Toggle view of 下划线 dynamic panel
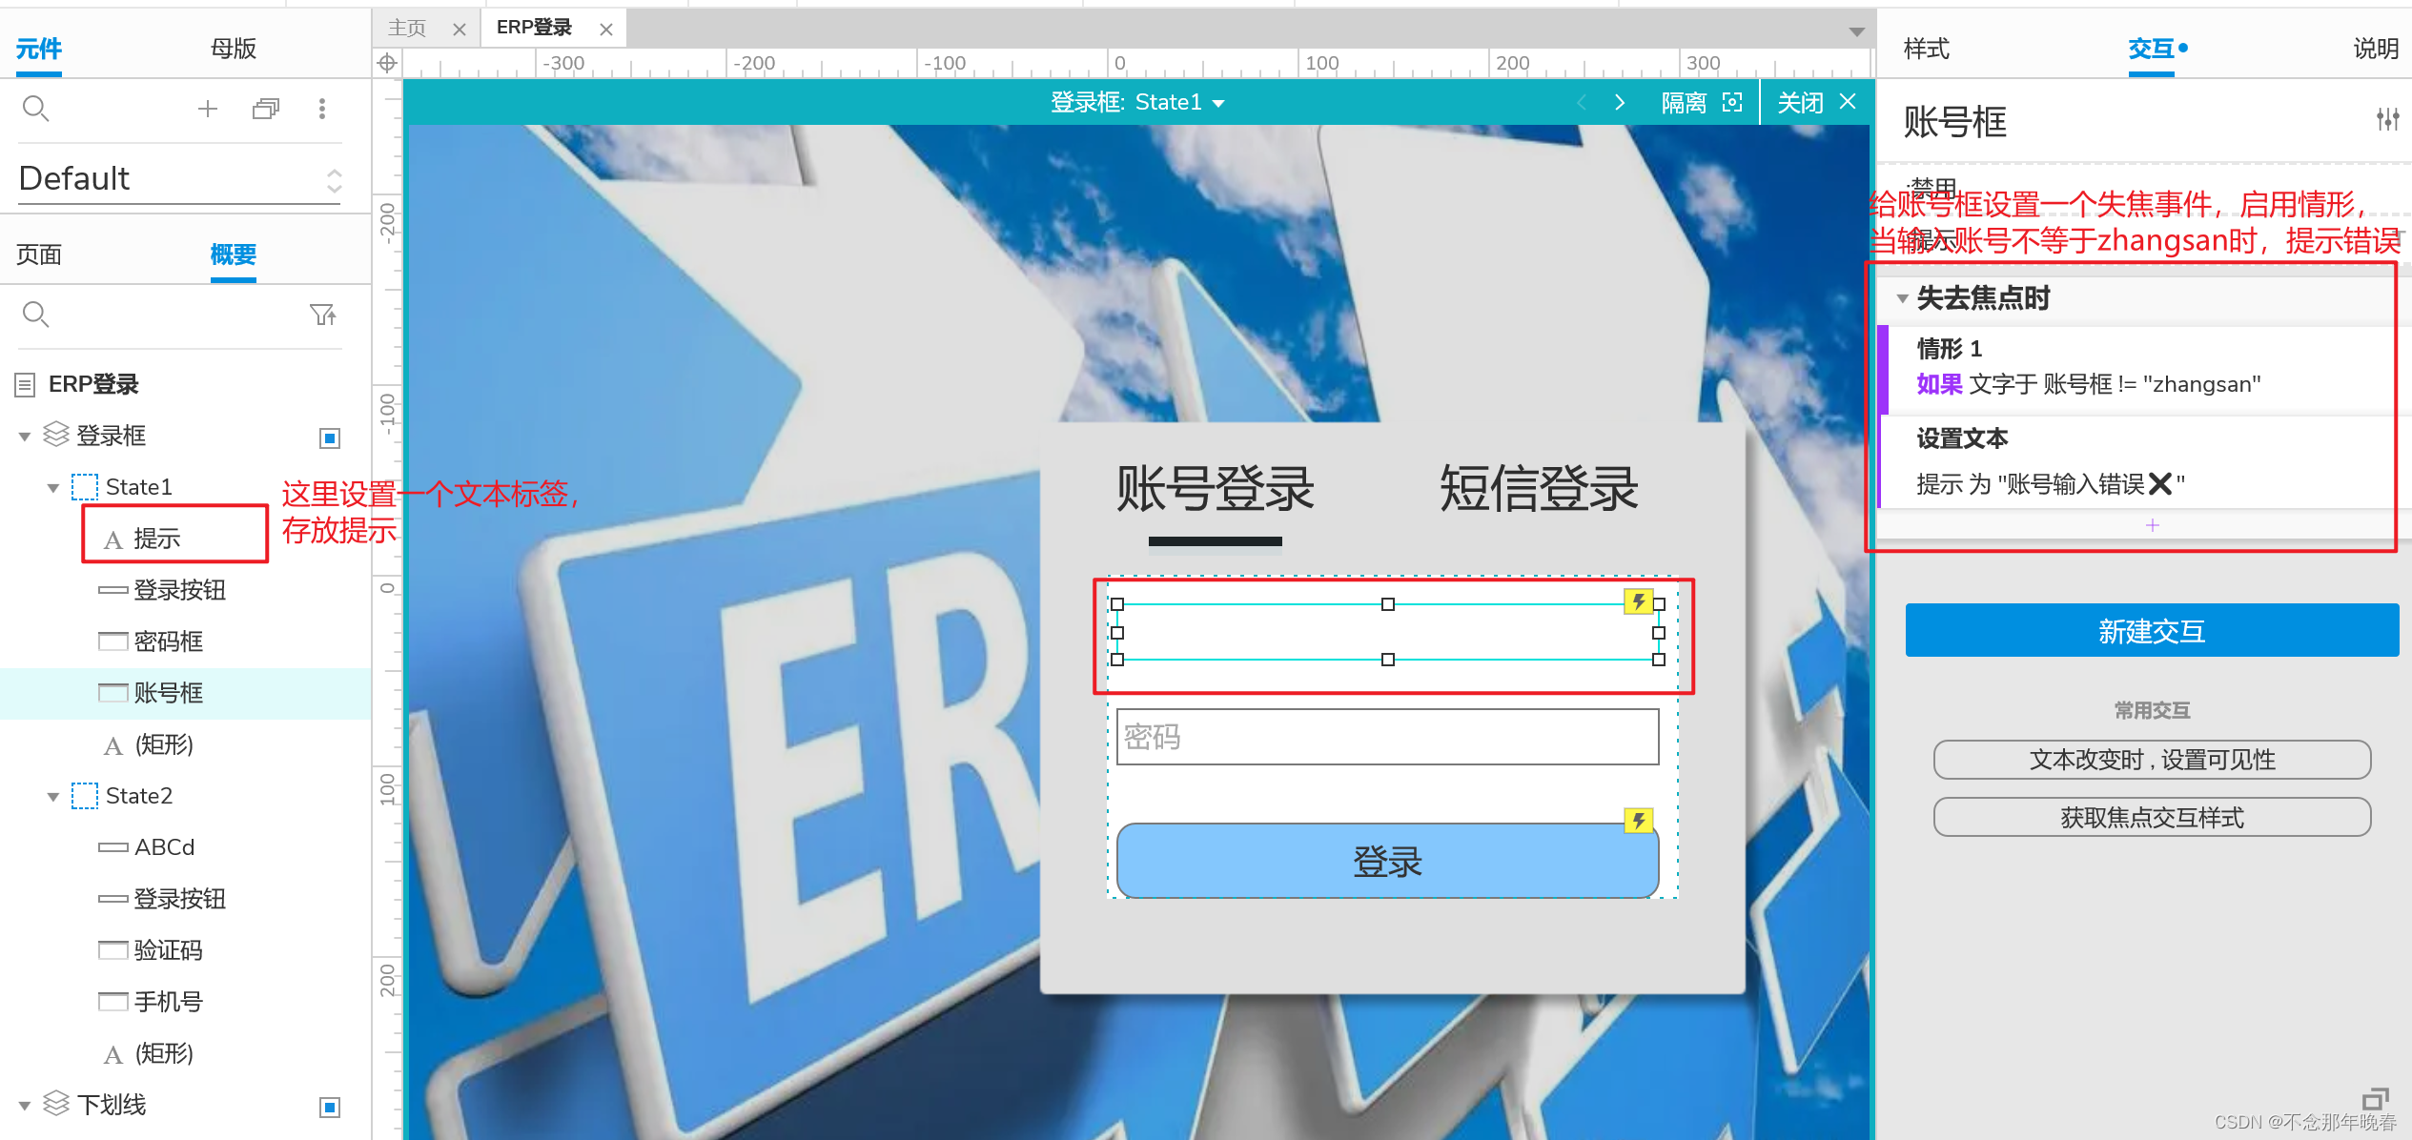The image size is (2412, 1140). (330, 1107)
